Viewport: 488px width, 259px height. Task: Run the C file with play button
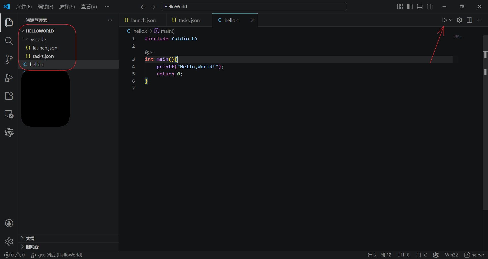[x=444, y=20]
